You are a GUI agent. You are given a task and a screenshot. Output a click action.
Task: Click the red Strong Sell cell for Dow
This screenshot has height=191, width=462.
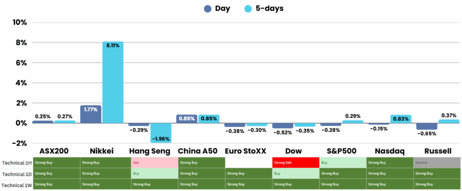(x=295, y=163)
